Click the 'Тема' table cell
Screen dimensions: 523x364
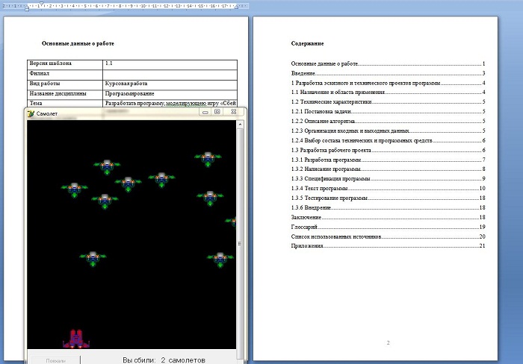click(65, 103)
